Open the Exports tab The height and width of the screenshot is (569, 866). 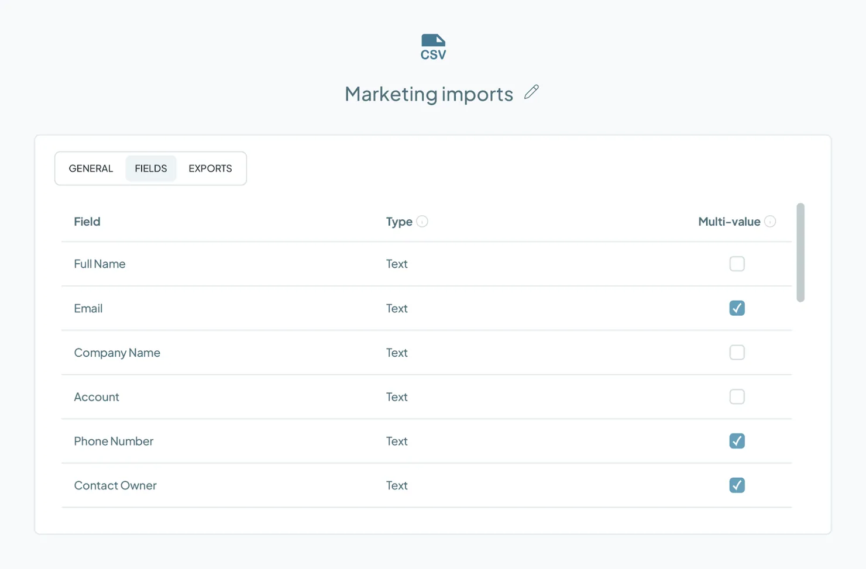click(x=210, y=168)
